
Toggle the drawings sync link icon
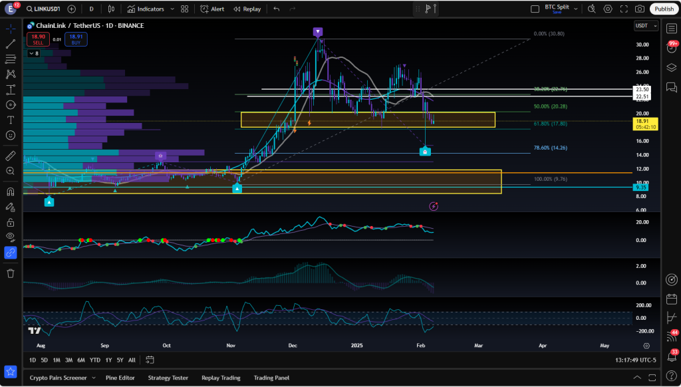click(x=11, y=253)
